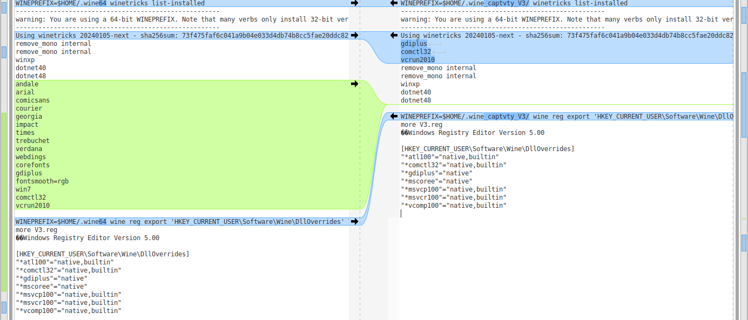Push left 'wine reg export' line to right
748x320 pixels.
pos(354,222)
